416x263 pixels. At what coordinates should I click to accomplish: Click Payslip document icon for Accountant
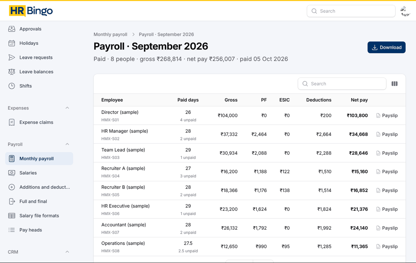tap(378, 228)
